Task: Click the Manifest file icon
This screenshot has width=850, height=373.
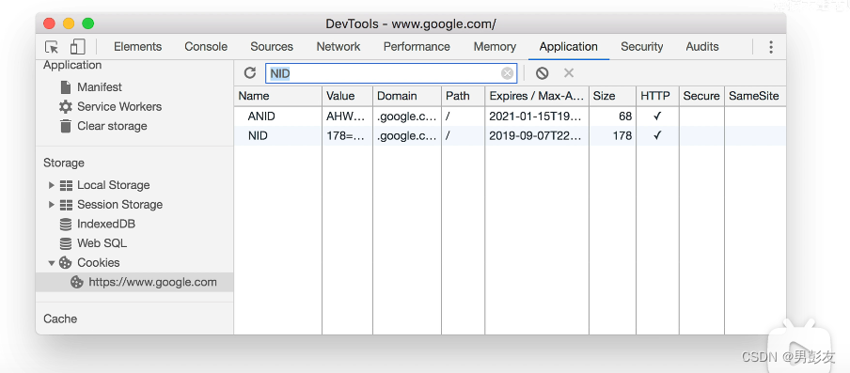Action: (x=66, y=87)
